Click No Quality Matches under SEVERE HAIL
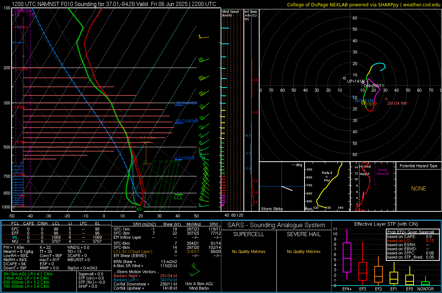Viewport: 442px width, 293px height. (x=303, y=251)
